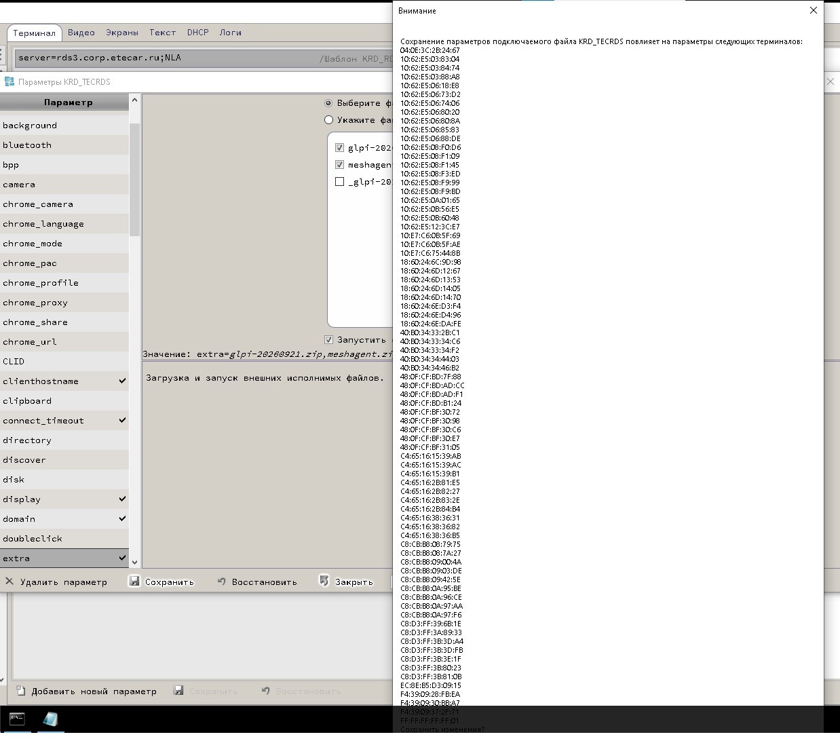Switch to the Видео tab
This screenshot has height=741, width=840.
tap(81, 33)
